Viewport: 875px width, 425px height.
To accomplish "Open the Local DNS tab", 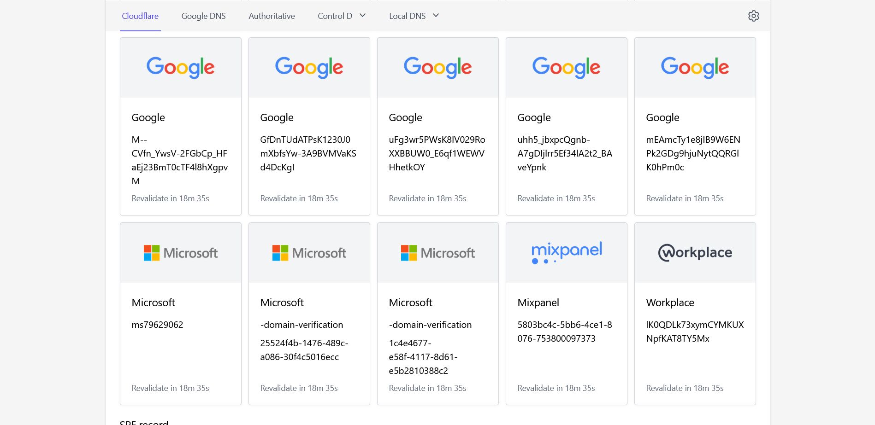I will tap(407, 16).
